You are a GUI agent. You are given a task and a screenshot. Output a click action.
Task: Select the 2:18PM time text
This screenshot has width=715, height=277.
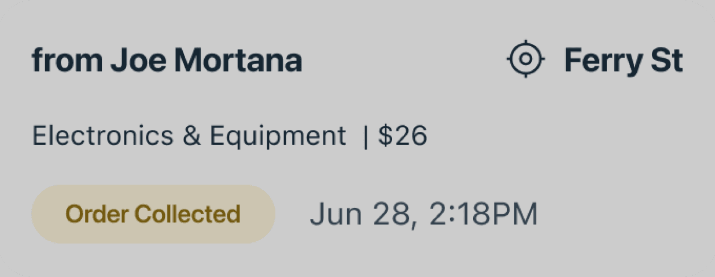point(484,214)
